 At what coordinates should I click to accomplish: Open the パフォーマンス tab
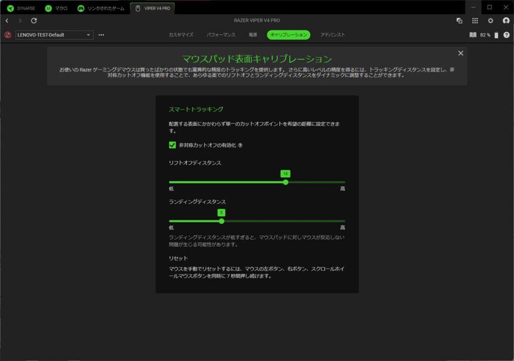coord(221,35)
